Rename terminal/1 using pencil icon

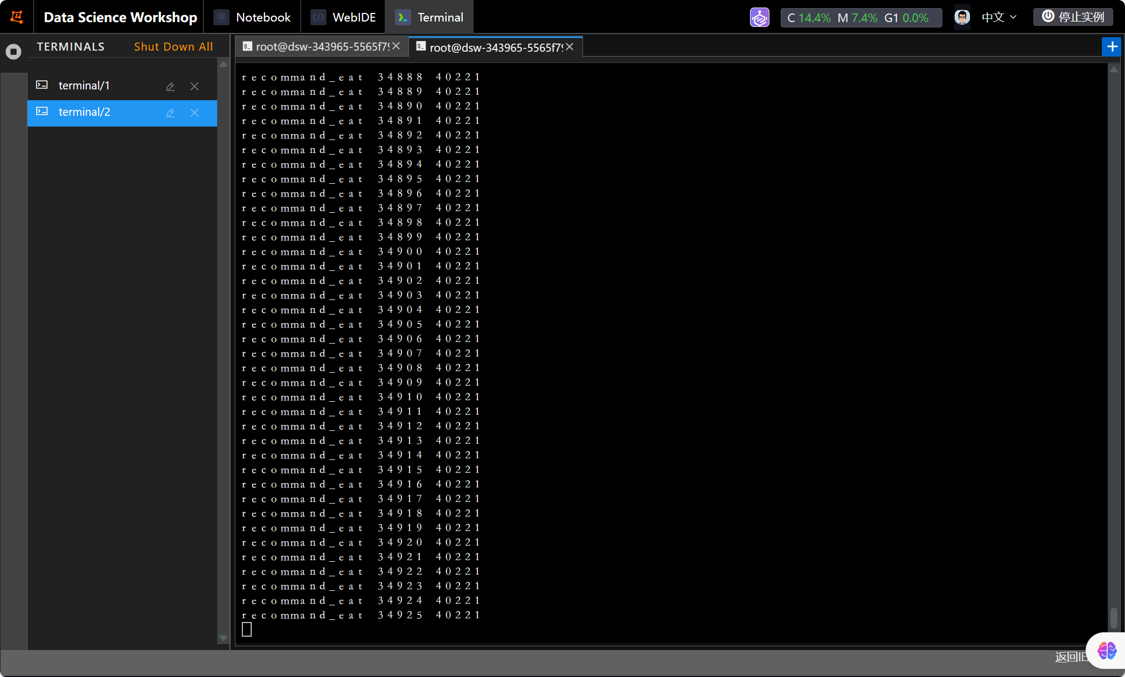click(170, 86)
